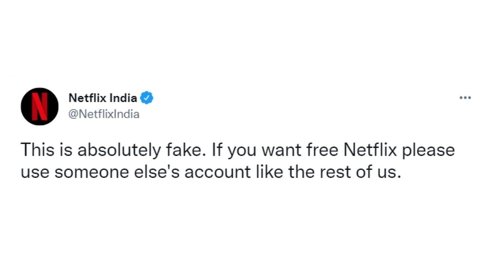Click the username area below the display name
Image resolution: width=489 pixels, height=275 pixels.
coord(104,114)
